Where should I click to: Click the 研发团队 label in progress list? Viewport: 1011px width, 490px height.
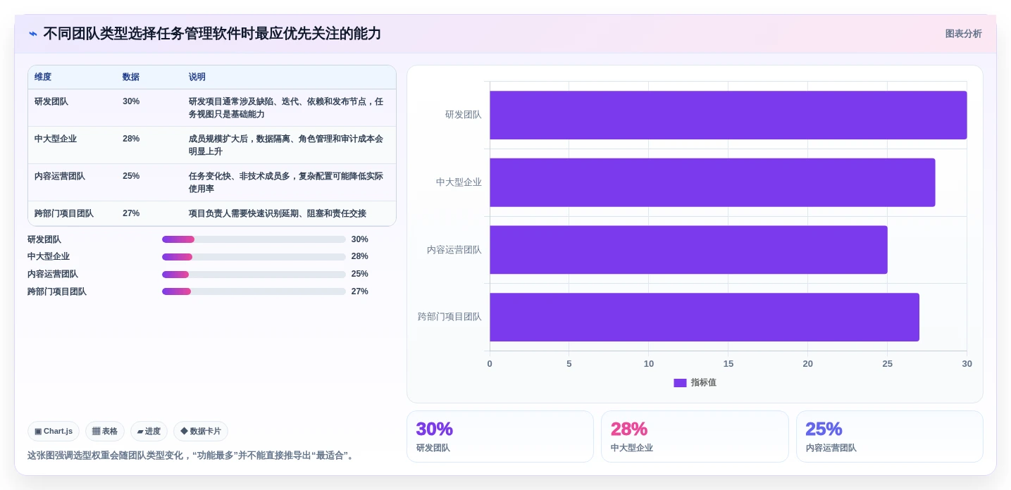[44, 239]
